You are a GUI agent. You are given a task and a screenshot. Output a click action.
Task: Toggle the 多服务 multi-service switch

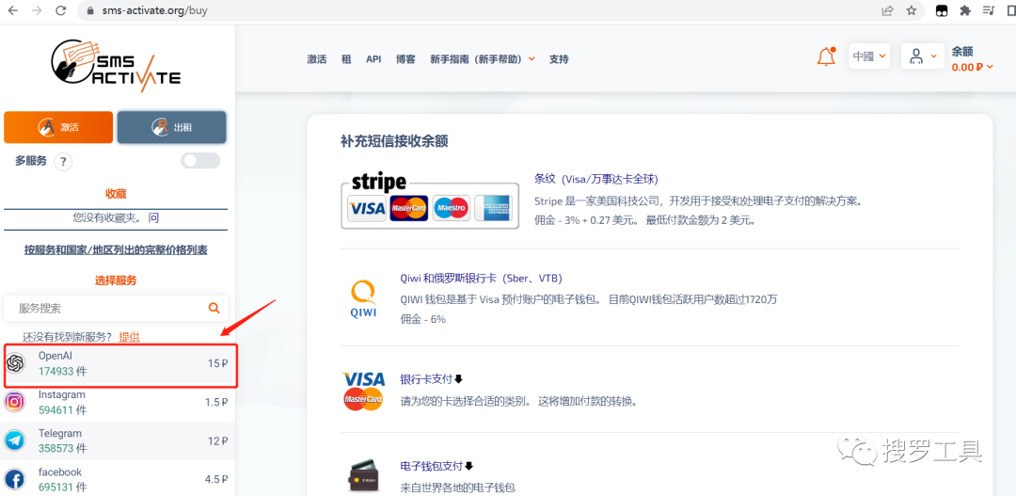201,161
